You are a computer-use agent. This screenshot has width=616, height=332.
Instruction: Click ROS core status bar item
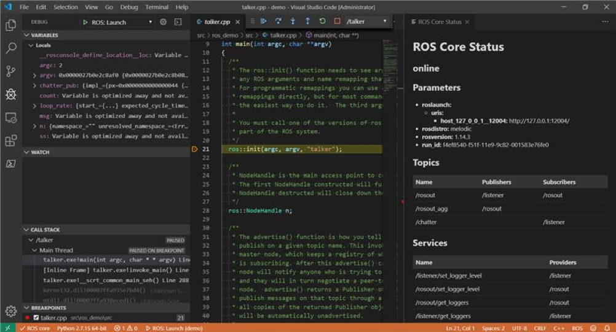tap(34, 328)
